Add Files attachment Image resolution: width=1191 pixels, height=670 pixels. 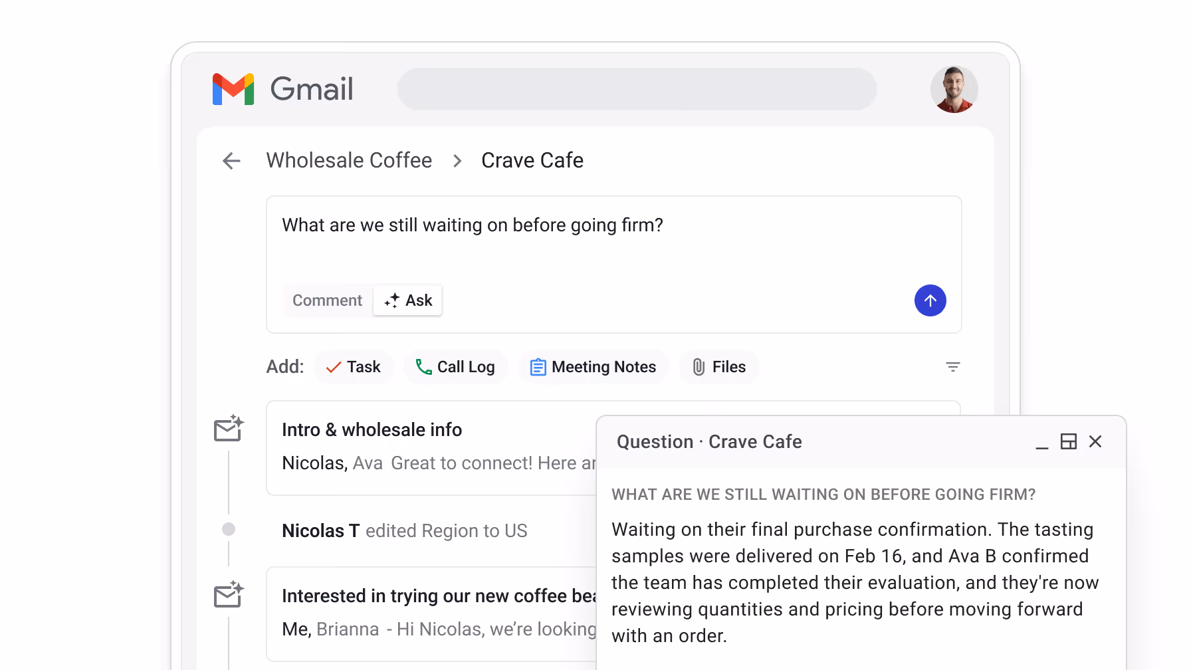[718, 367]
